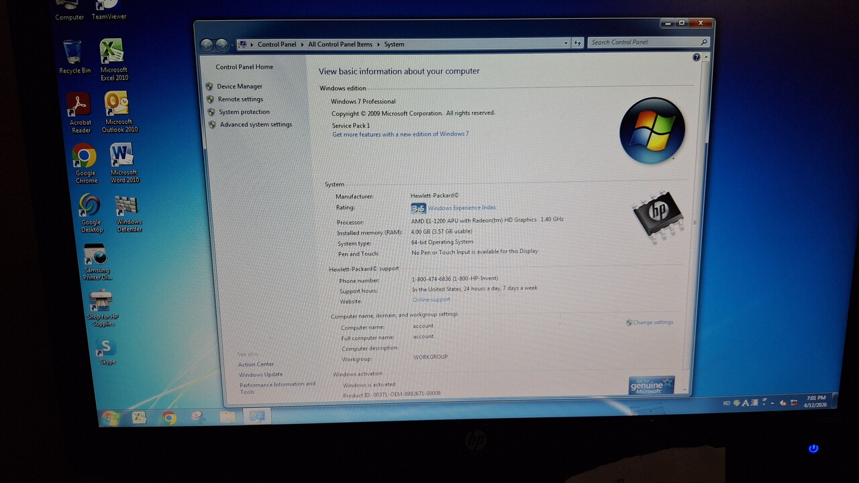Image resolution: width=859 pixels, height=483 pixels.
Task: Launch Skype from the desktop
Action: 105,349
